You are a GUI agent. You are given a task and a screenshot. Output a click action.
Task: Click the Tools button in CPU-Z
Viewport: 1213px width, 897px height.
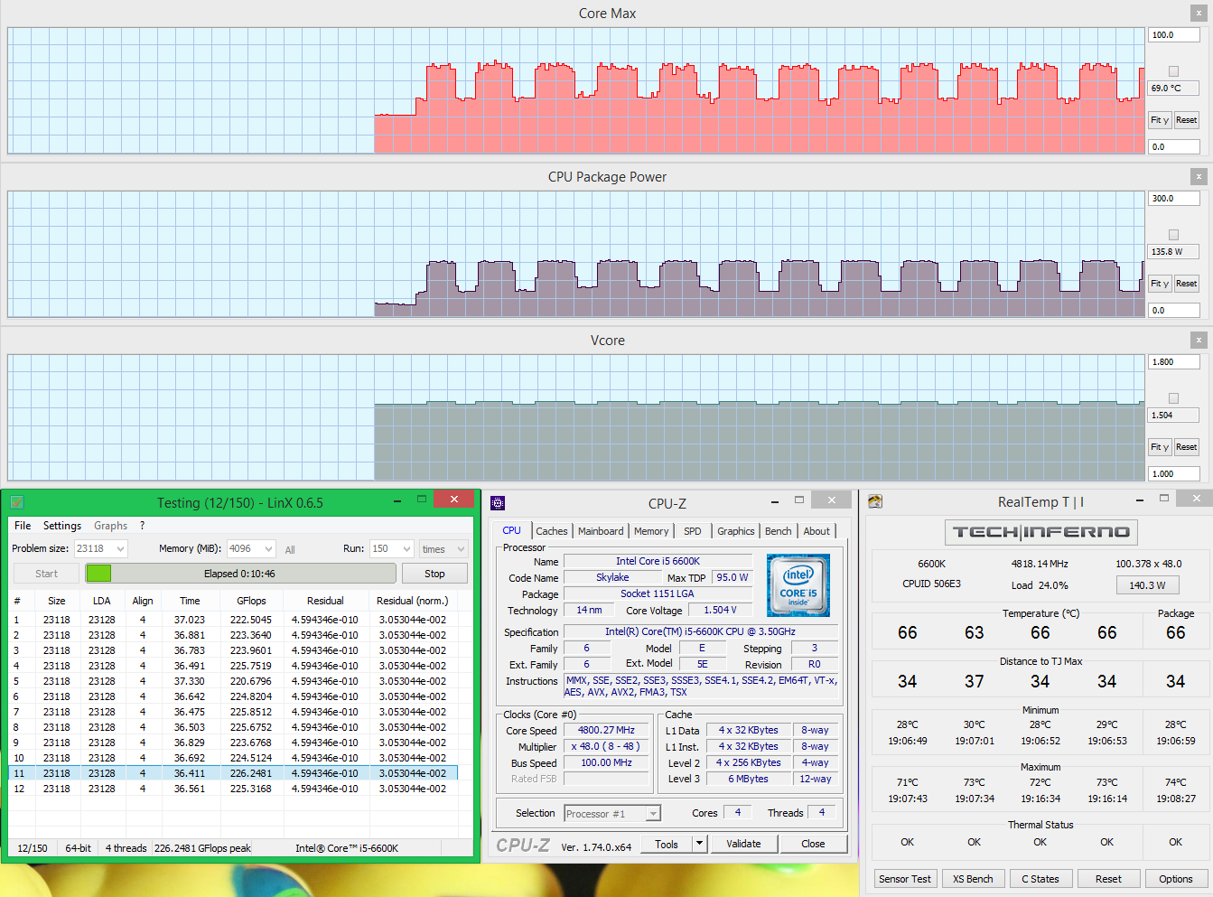coord(667,844)
